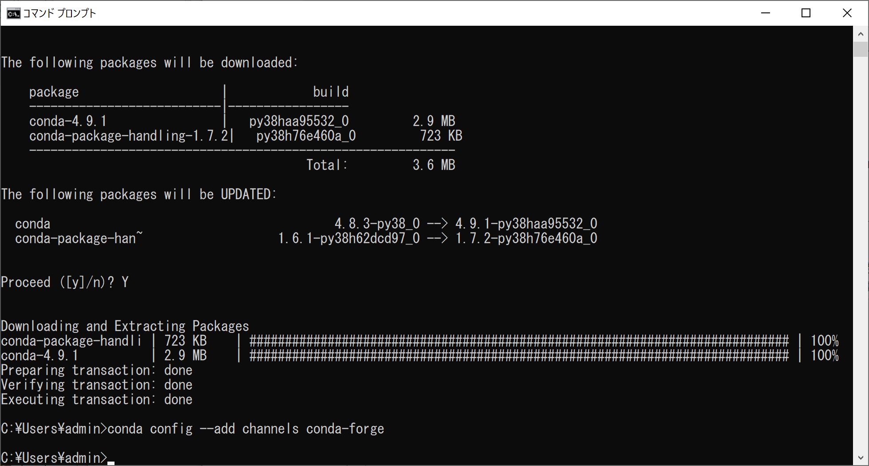Click the text 'The following packages will be downloaded:'

pyautogui.click(x=150, y=63)
